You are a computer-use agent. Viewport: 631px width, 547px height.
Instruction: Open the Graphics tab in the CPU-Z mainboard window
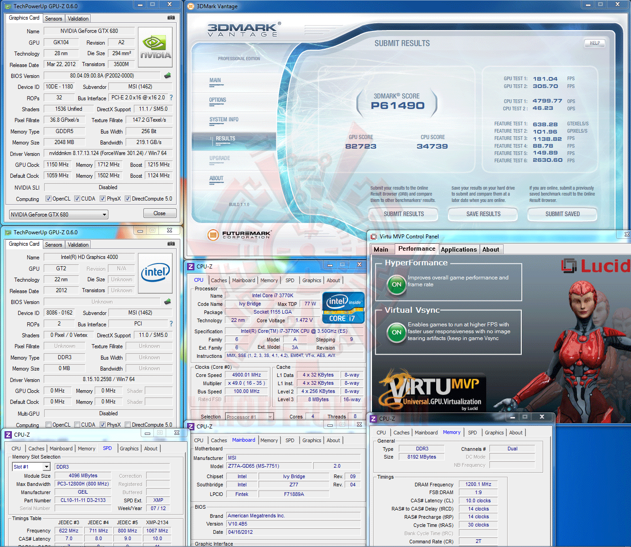tap(312, 440)
